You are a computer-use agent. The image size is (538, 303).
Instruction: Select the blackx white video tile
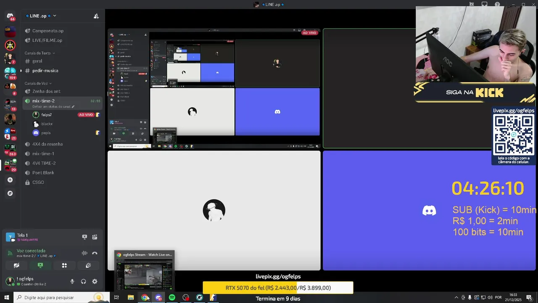tap(214, 210)
